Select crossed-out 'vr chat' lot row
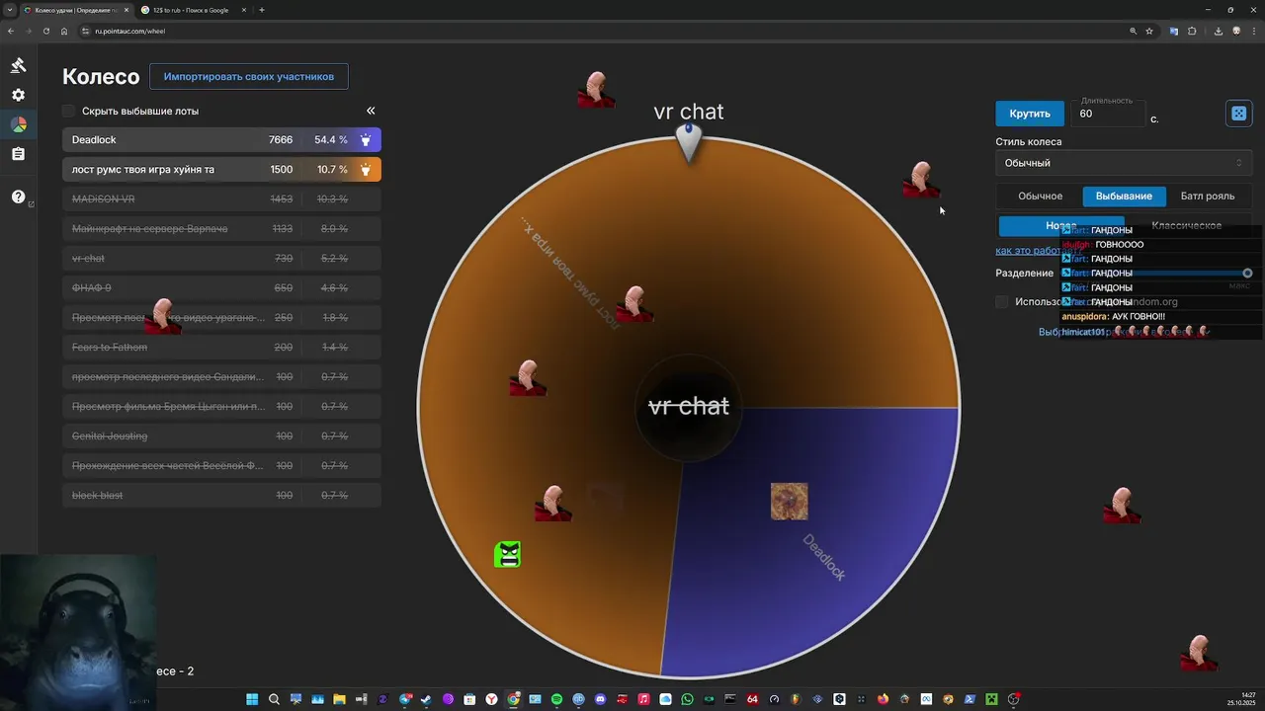 point(221,259)
